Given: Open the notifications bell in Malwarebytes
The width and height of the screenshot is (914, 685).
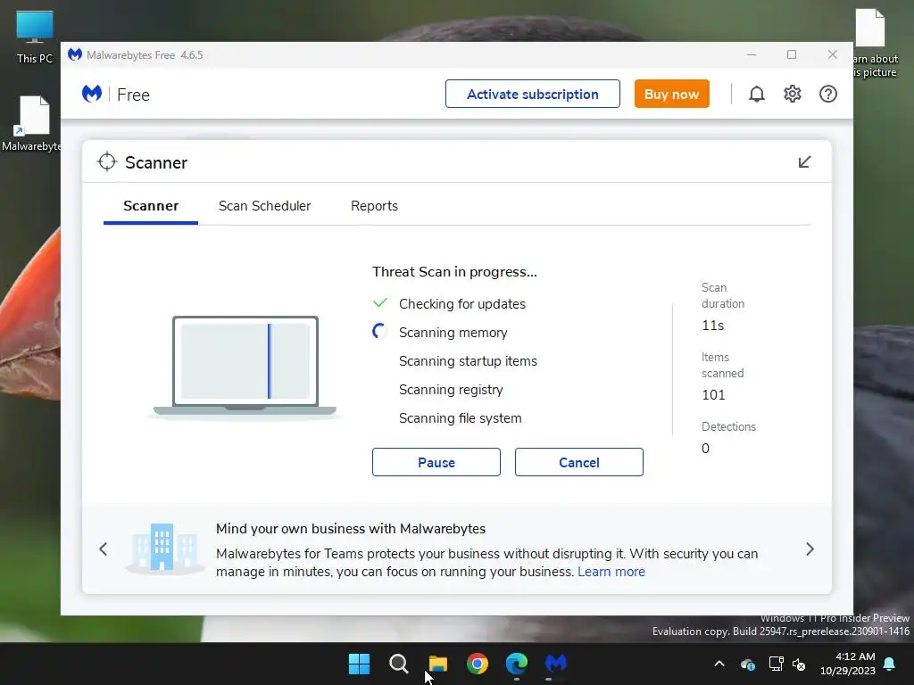Looking at the screenshot, I should point(757,94).
